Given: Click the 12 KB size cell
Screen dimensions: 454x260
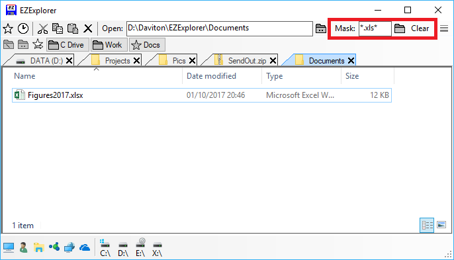Looking at the screenshot, I should 379,95.
